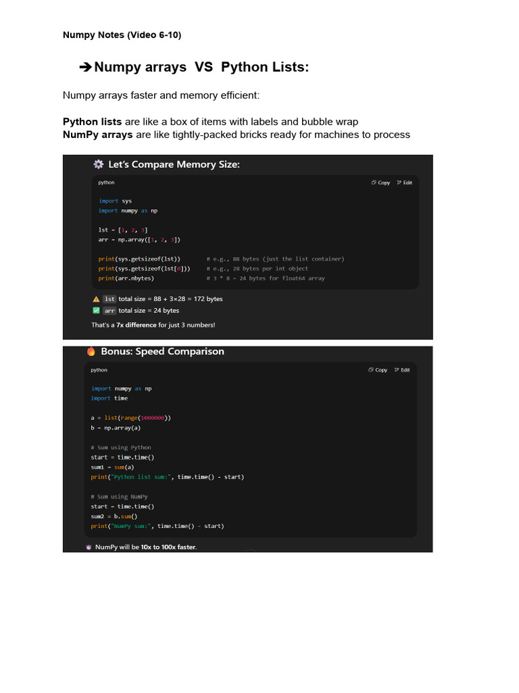Copy the memory size code block
Viewport: 519px width, 693px height.
(x=380, y=183)
